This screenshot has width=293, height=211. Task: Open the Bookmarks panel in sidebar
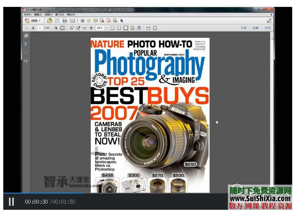pos(26,44)
